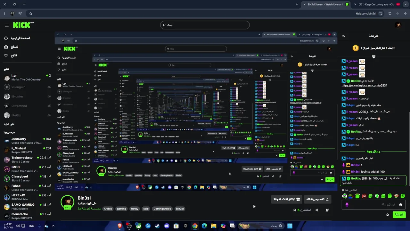The image size is (410, 231).
Task: Show hidden system tray icons
Action: (x=53, y=226)
